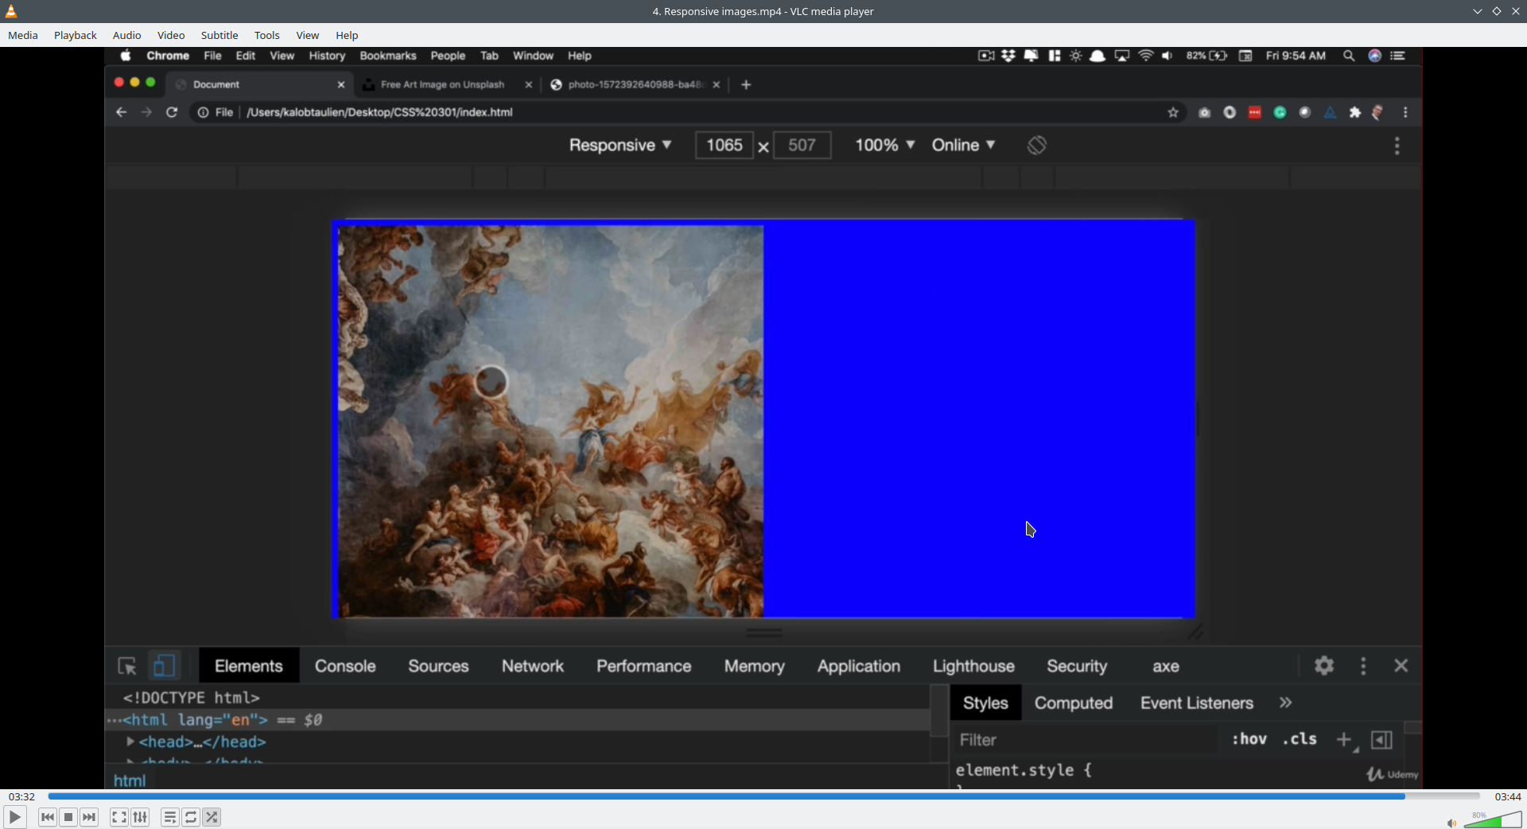Open the VLC Tools menu
Screen dimensions: 1527x829
267,35
